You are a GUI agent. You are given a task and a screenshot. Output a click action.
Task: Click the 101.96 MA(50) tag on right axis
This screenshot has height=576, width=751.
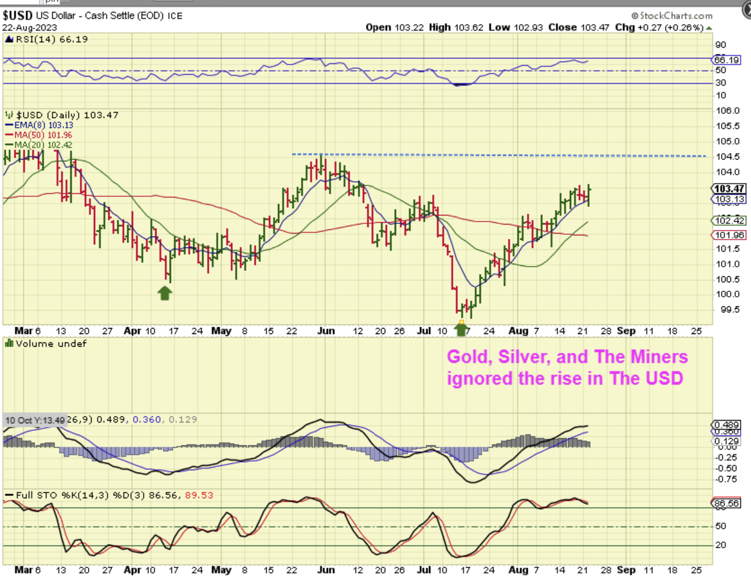point(729,235)
